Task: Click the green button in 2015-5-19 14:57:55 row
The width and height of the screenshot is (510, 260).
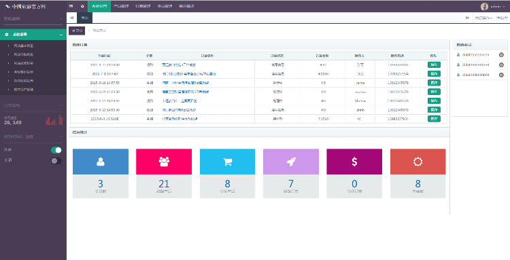Action: tap(434, 83)
